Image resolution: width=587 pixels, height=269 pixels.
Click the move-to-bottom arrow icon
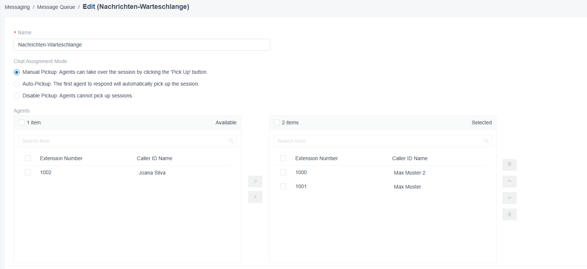point(509,214)
